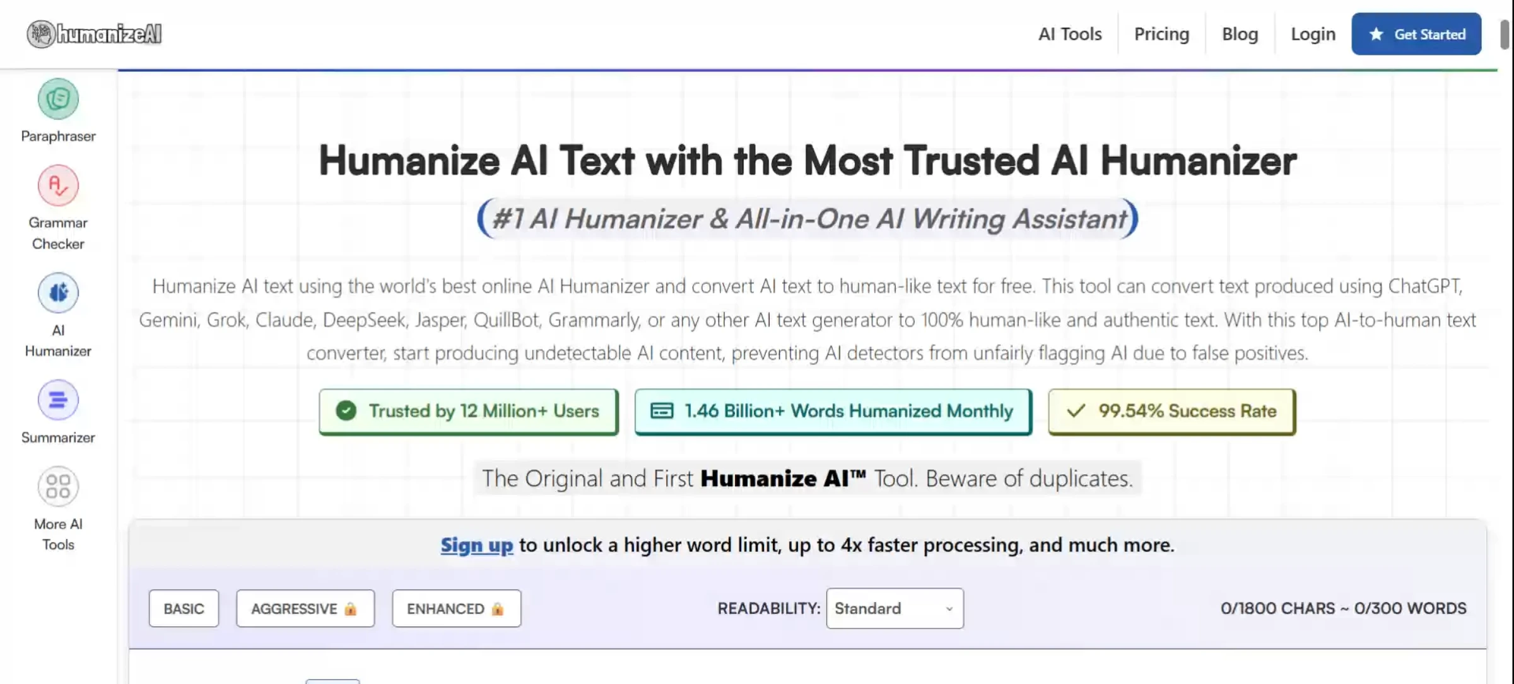Click the page scrollbar on the right
The image size is (1514, 684).
click(1506, 35)
